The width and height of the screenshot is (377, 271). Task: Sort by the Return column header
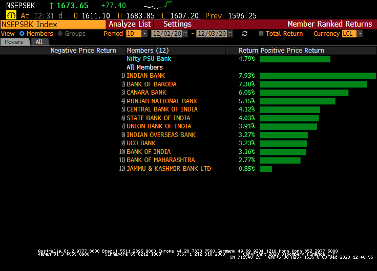pos(248,51)
